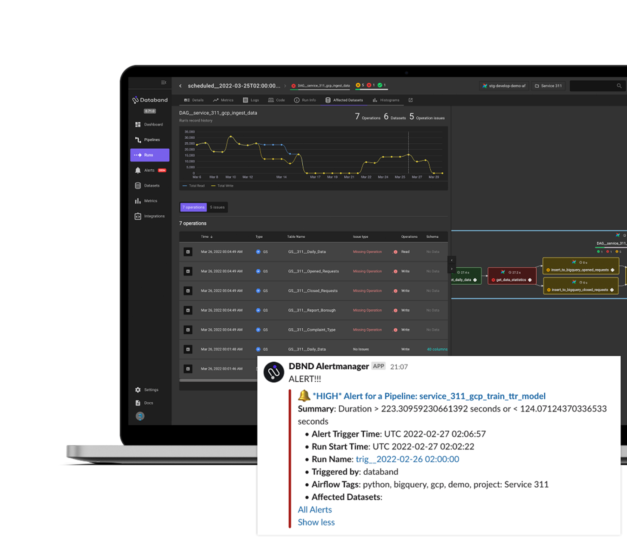The image size is (627, 538).
Task: Click the All Alerts link
Action: [x=315, y=510]
